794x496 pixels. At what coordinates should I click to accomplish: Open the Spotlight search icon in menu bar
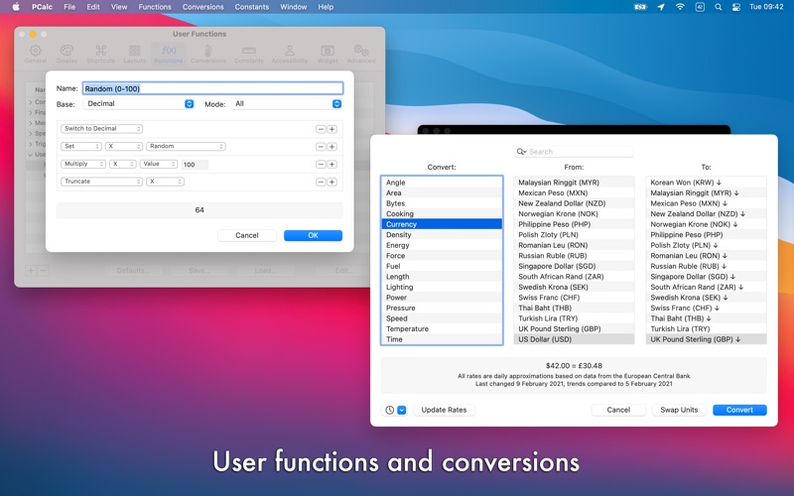[x=718, y=7]
